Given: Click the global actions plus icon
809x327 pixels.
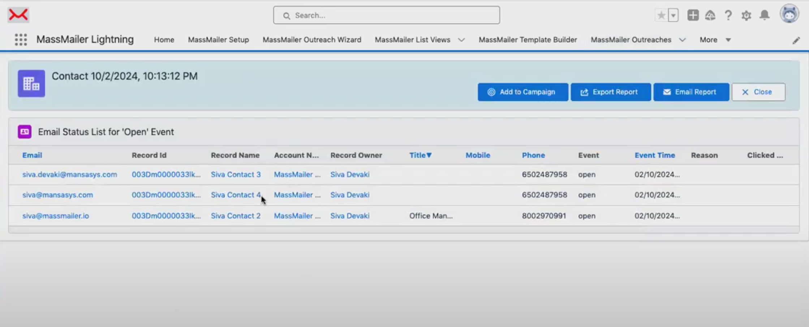Looking at the screenshot, I should coord(693,15).
